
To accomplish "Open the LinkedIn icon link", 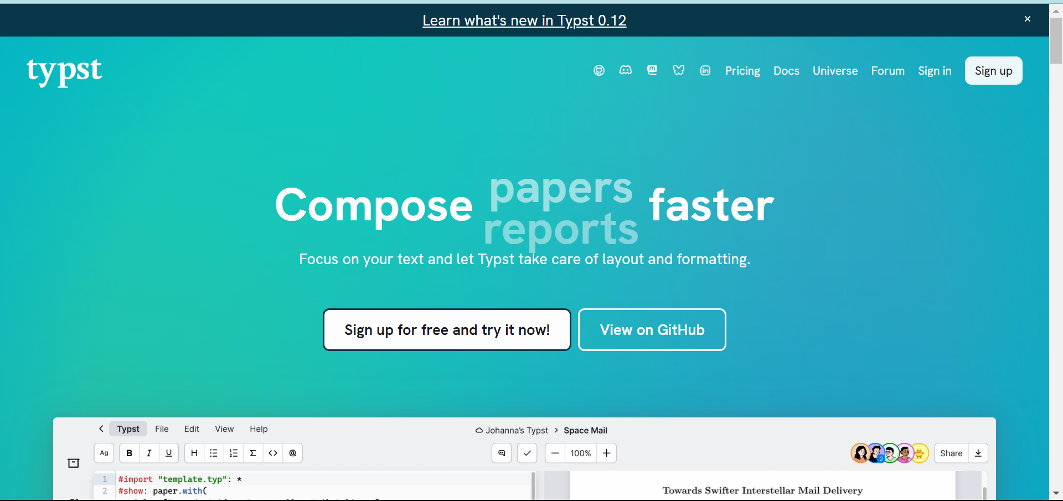I will pyautogui.click(x=705, y=70).
